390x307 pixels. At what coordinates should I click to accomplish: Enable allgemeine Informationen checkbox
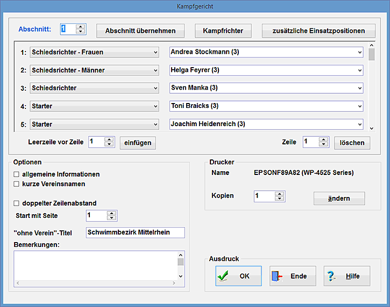[x=17, y=174]
